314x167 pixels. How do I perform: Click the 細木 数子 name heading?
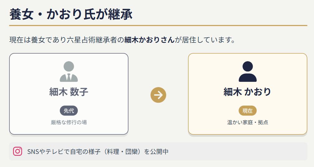click(69, 92)
